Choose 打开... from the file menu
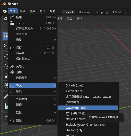Image resolution: width=131 pixels, height=136 pixels. point(32,23)
